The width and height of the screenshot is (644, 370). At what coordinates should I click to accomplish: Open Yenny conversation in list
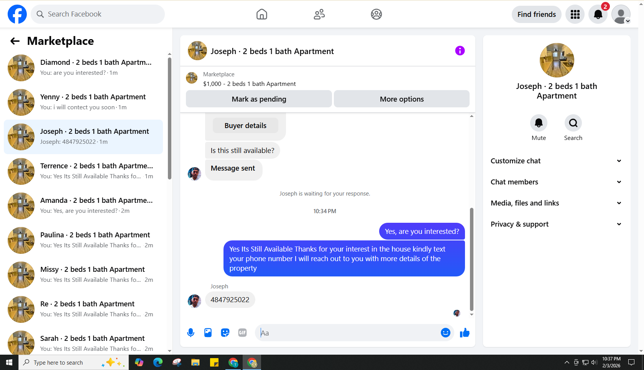point(84,102)
